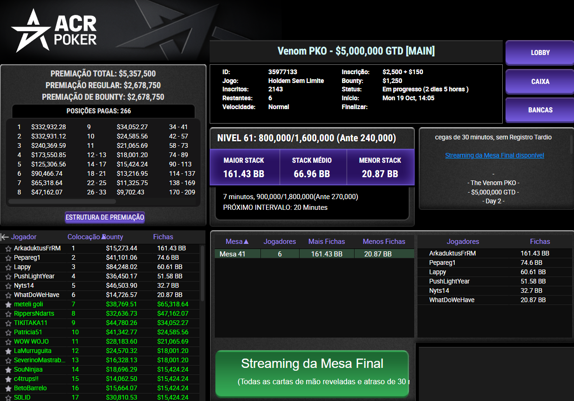Click Lappy bounty $84,248.02
Screen dimensions: 574x401
click(x=122, y=267)
